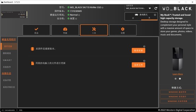
Task: Open 其他软件 sidebar item
Action: click(x=7, y=67)
